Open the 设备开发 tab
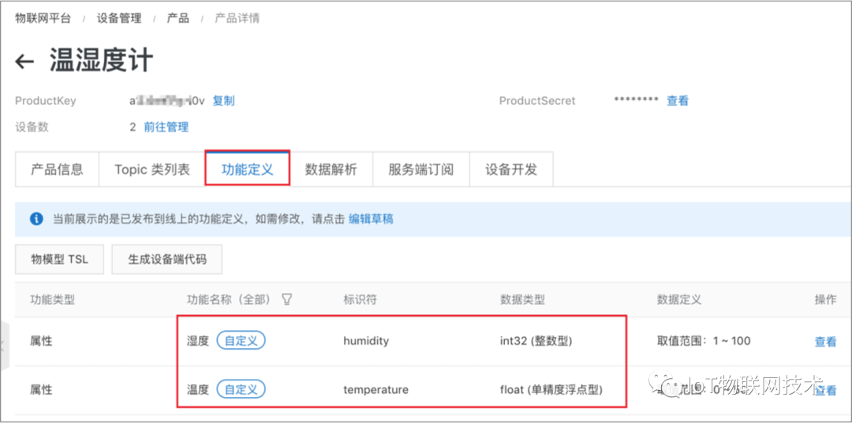This screenshot has width=852, height=423. pyautogui.click(x=511, y=169)
